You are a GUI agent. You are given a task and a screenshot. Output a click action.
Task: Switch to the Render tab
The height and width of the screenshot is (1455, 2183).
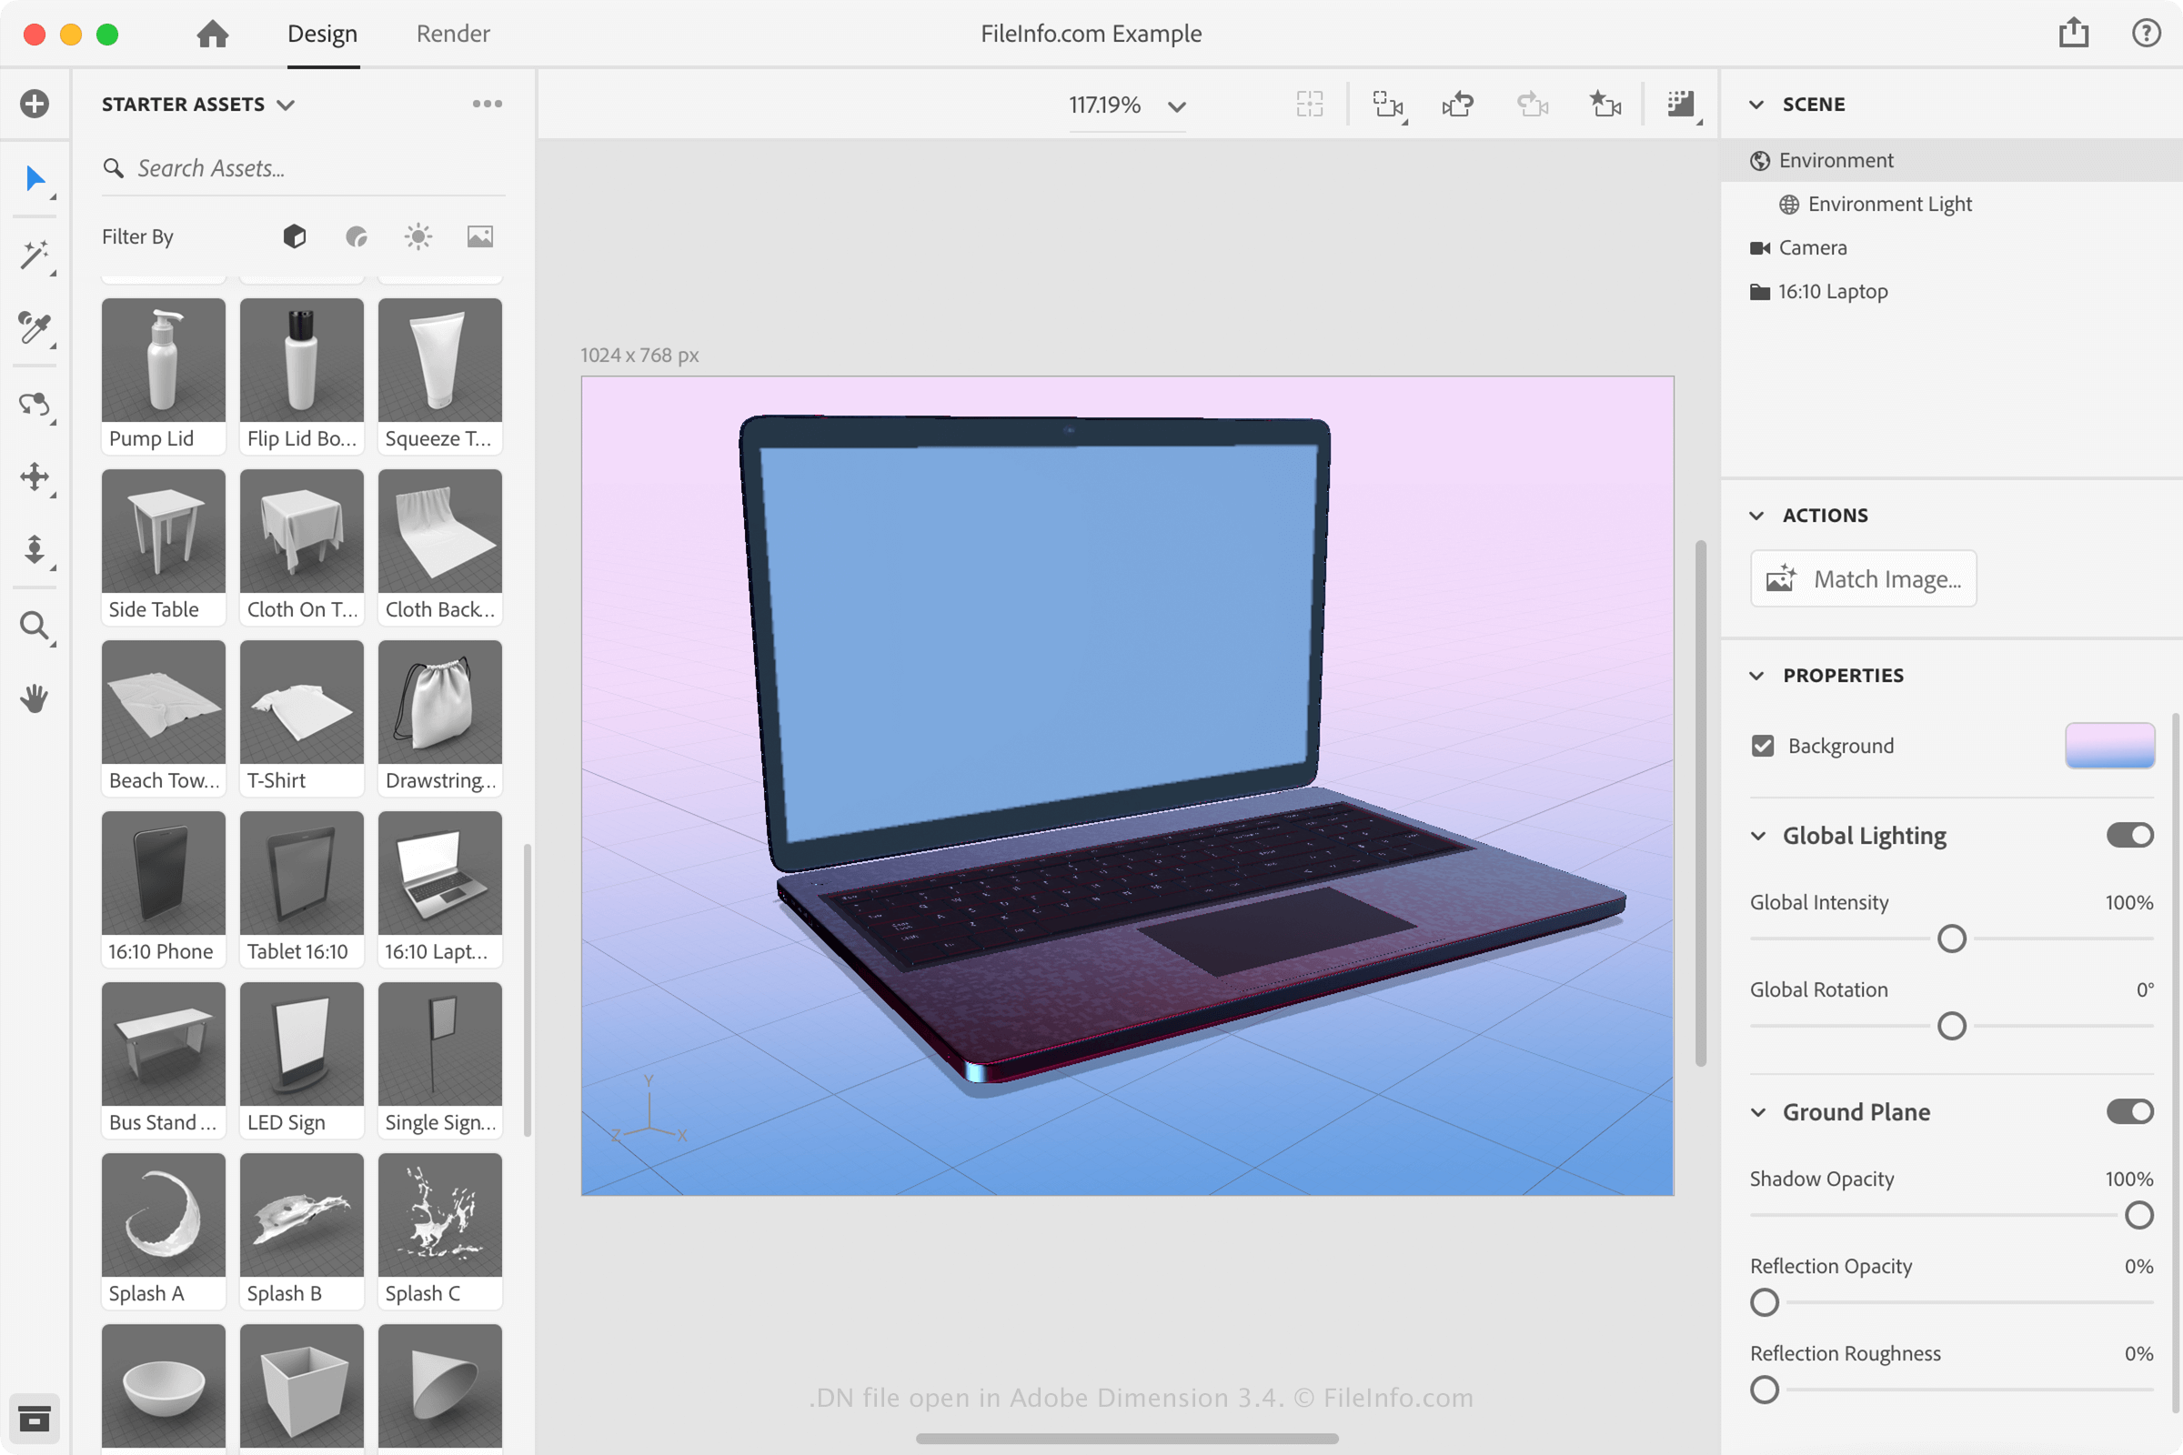(x=453, y=33)
